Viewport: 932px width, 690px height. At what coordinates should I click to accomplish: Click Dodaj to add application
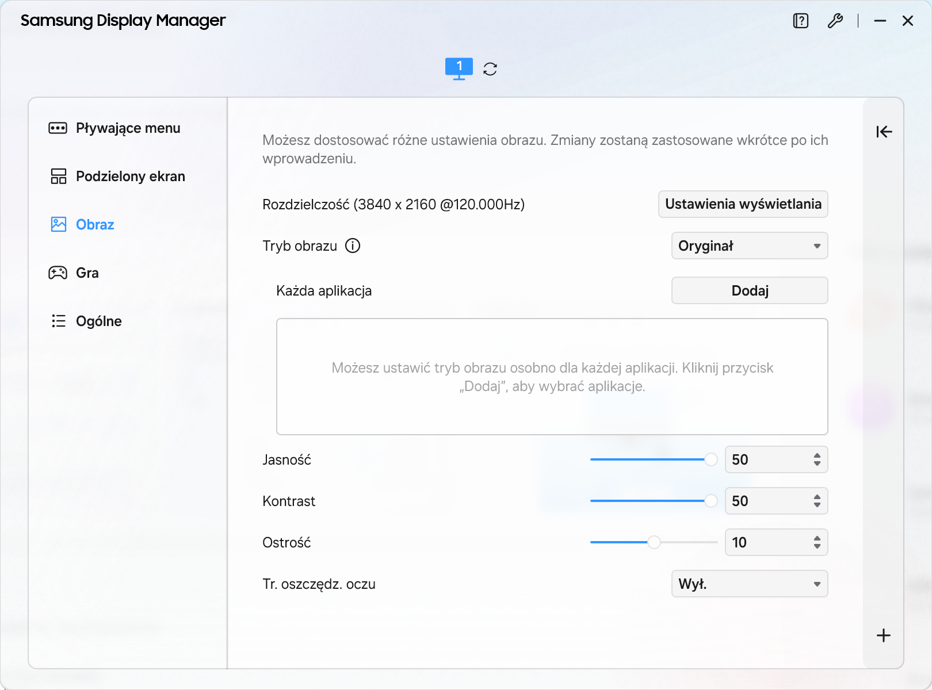(750, 290)
